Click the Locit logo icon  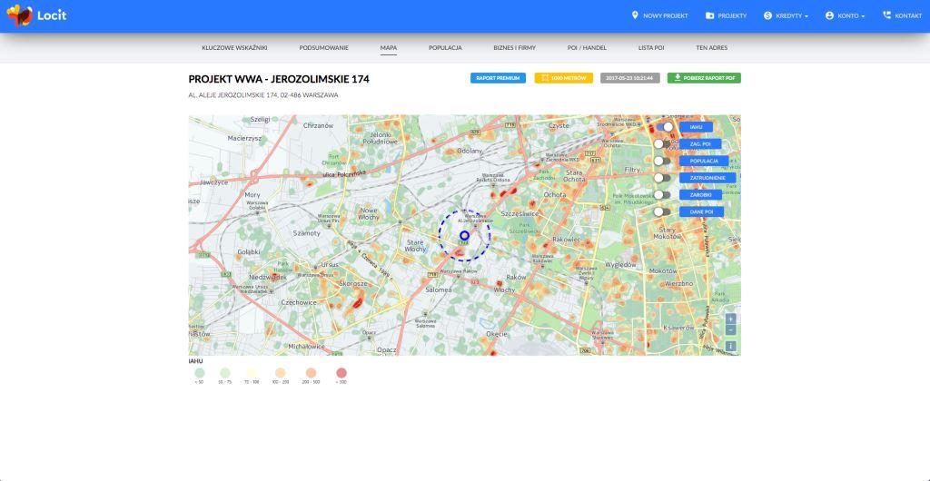point(19,15)
